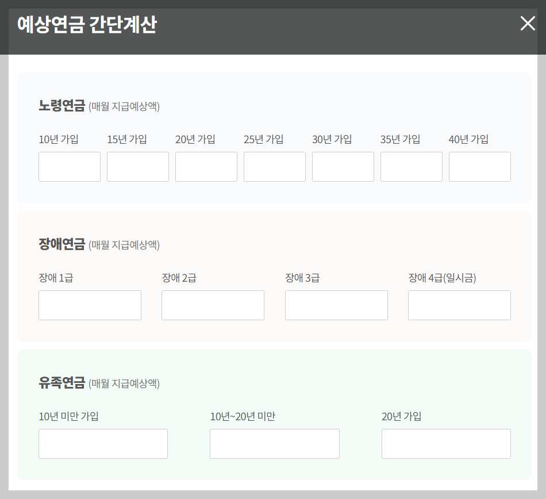Select the 15년 가입 input box
The width and height of the screenshot is (546, 499).
[138, 167]
